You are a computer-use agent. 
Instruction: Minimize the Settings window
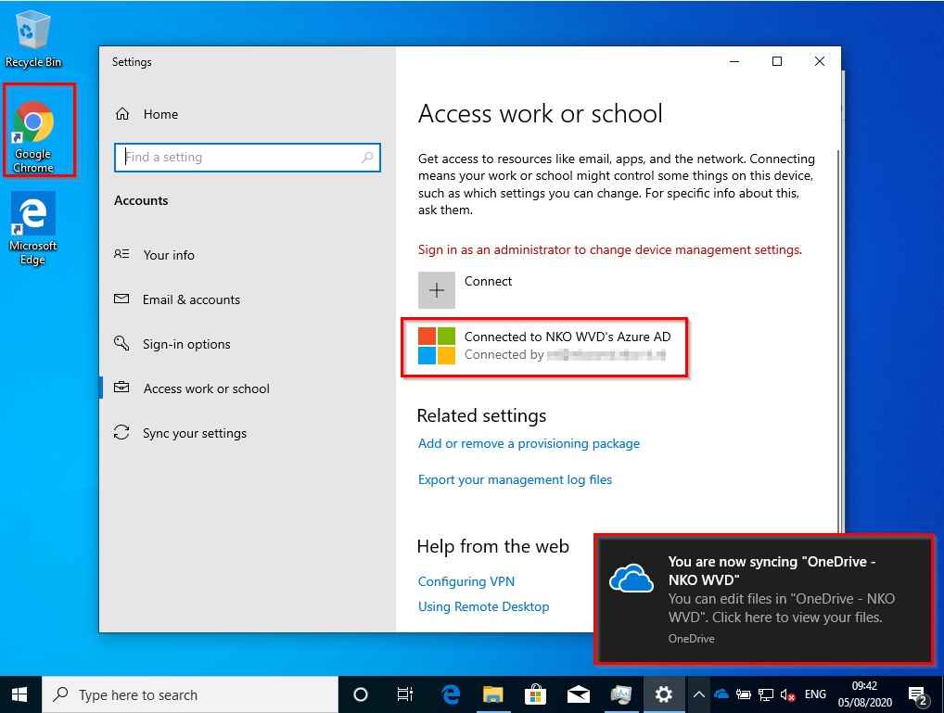(734, 61)
